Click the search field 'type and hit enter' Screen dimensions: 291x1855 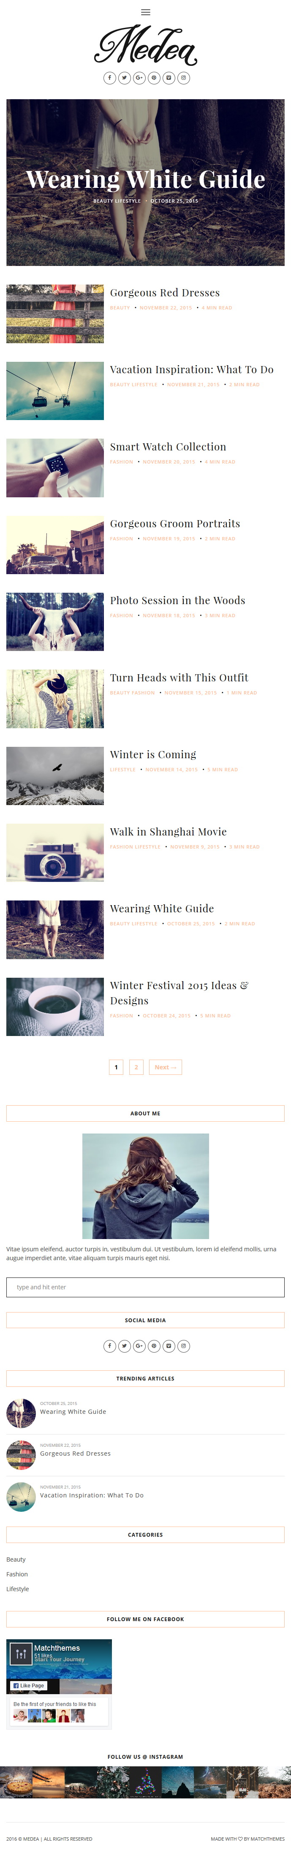click(145, 1287)
